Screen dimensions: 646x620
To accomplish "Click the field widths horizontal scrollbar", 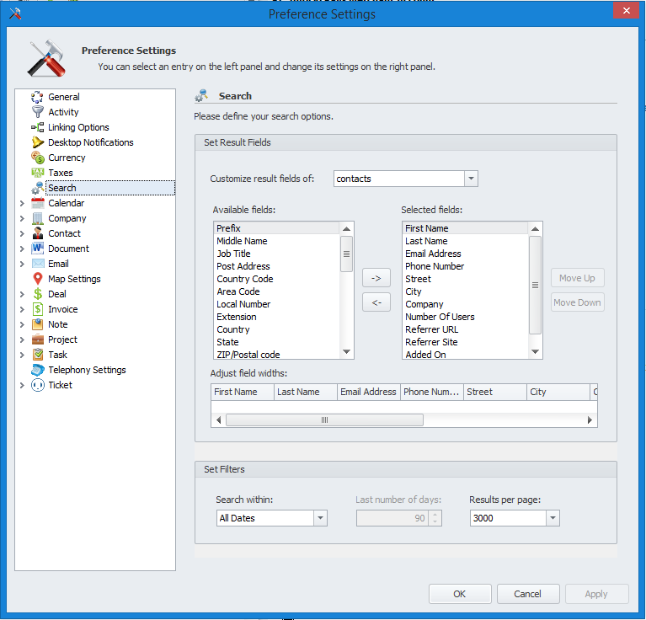I will (324, 420).
